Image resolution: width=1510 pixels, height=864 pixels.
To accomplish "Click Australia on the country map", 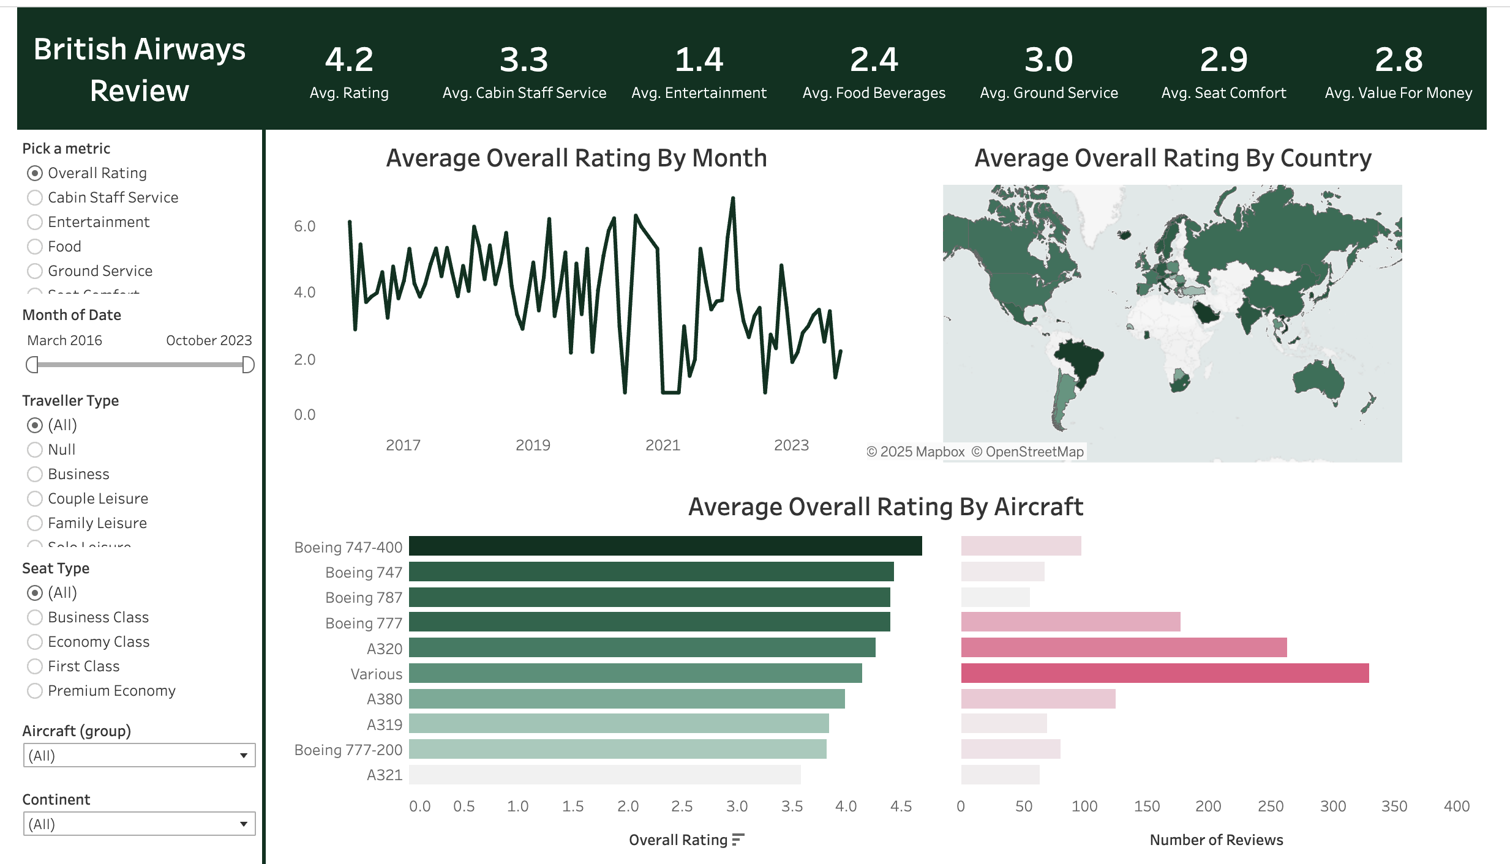I will coord(1320,379).
